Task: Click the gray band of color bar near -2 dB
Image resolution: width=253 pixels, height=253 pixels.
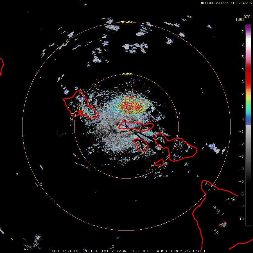Action: pos(248,144)
